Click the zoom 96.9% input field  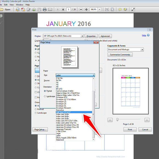[94, 10]
